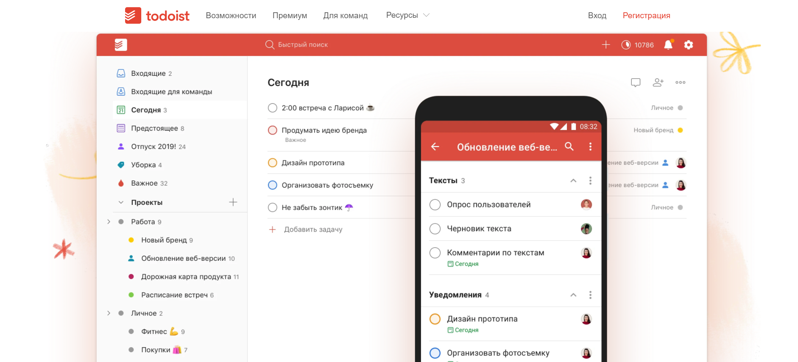This screenshot has height=362, width=798.
Task: Mark Дизайн прототипа done on the phone
Action: pyautogui.click(x=435, y=319)
